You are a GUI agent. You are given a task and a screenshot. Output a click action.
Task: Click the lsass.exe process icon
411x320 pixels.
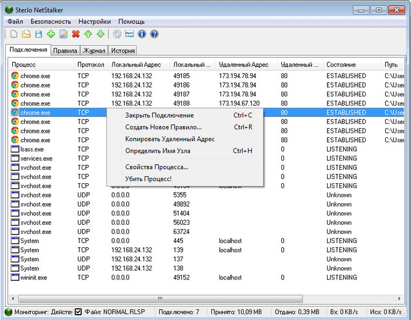15,149
